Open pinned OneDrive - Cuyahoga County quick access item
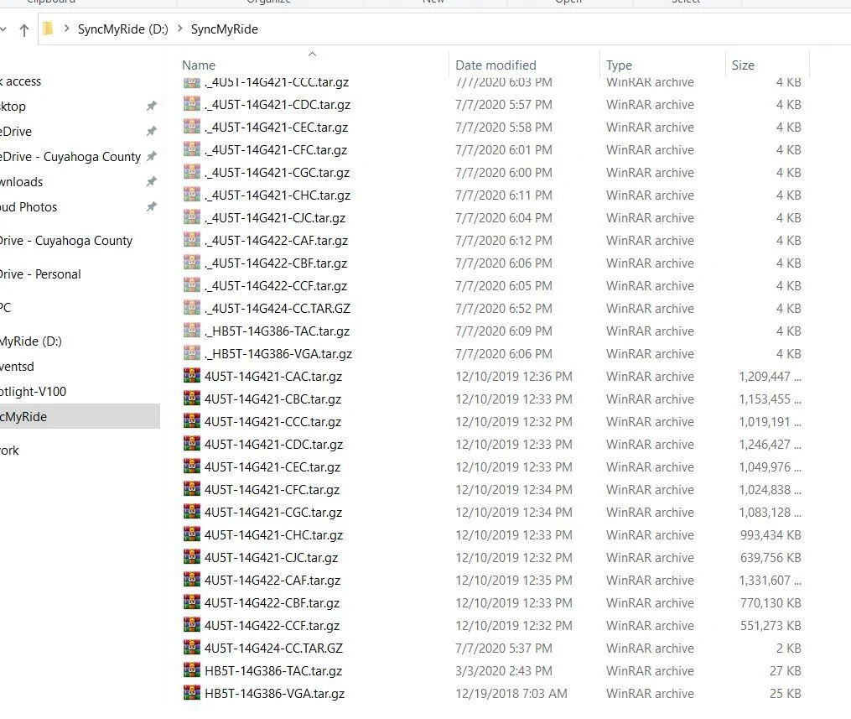Screen dimensions: 851x719 tap(70, 157)
